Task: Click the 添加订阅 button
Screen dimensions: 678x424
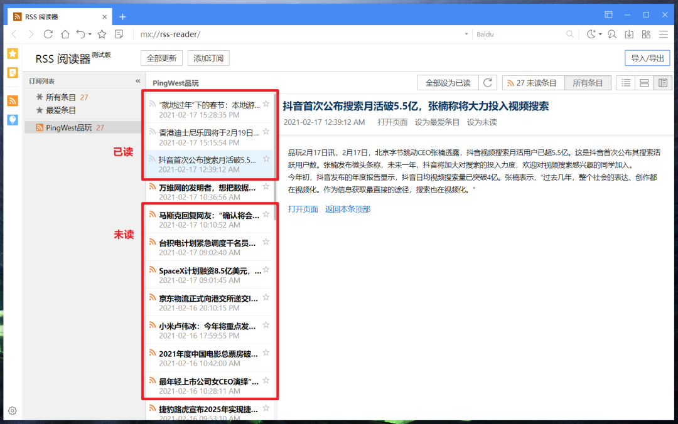Action: coord(208,58)
